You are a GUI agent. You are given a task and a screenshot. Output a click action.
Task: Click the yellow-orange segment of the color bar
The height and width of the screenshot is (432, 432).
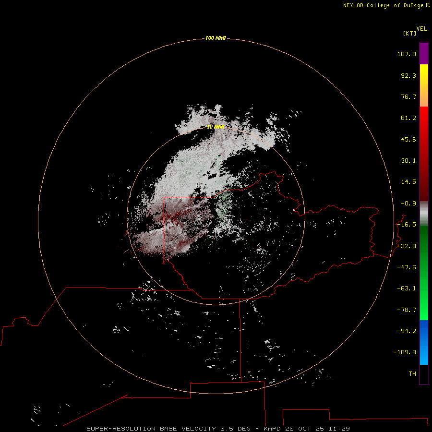click(x=424, y=85)
